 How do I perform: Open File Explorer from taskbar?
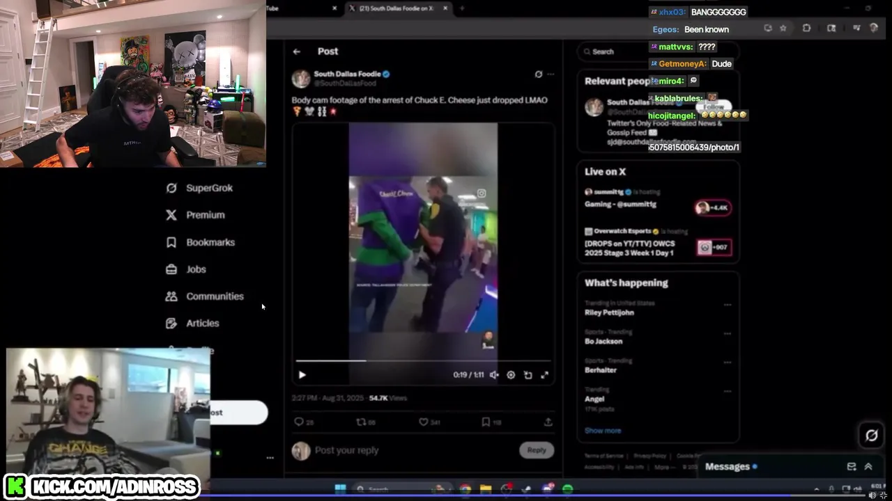point(486,489)
